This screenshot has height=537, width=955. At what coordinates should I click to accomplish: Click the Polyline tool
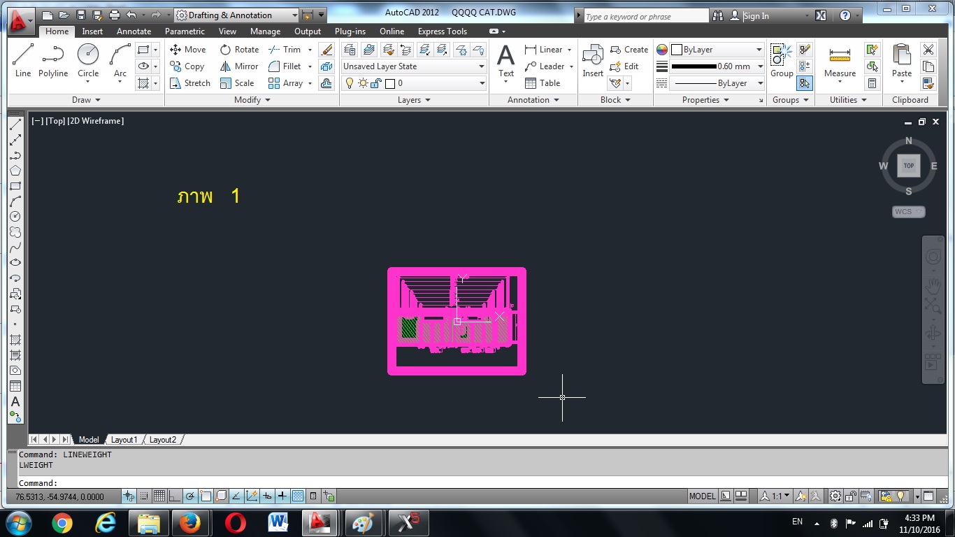(53, 60)
